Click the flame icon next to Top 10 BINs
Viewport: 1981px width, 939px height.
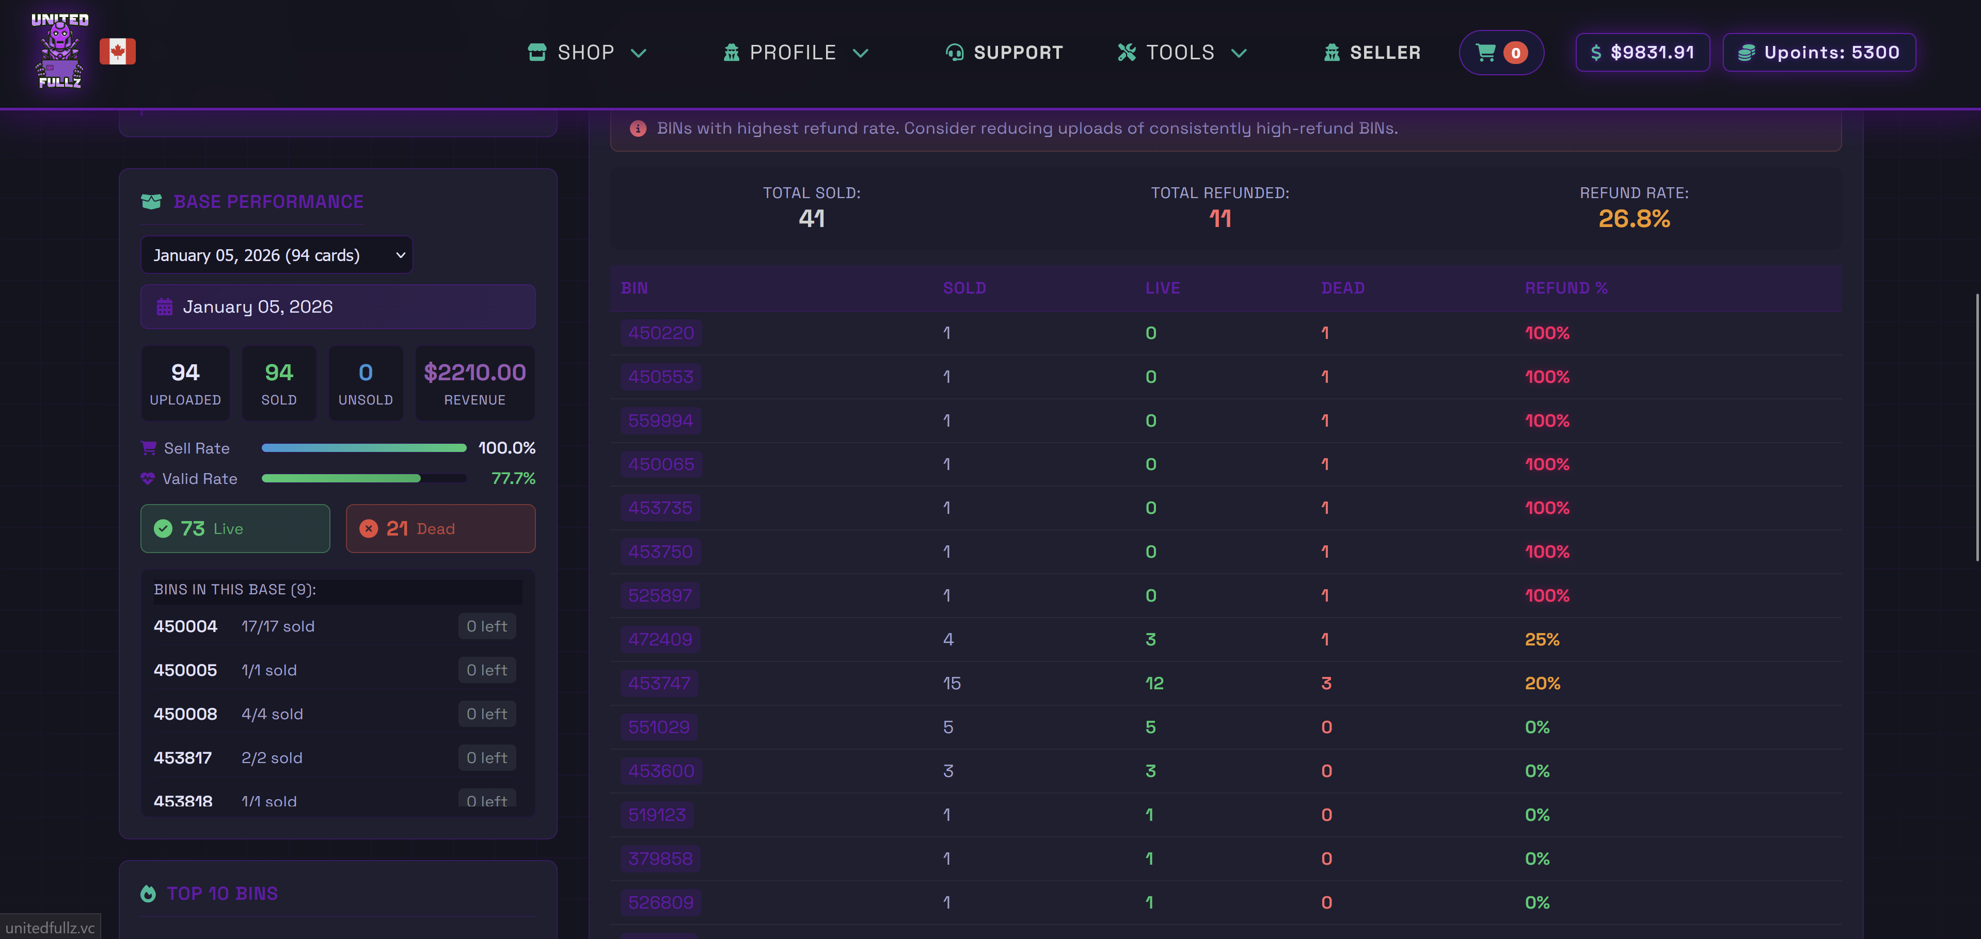point(148,894)
